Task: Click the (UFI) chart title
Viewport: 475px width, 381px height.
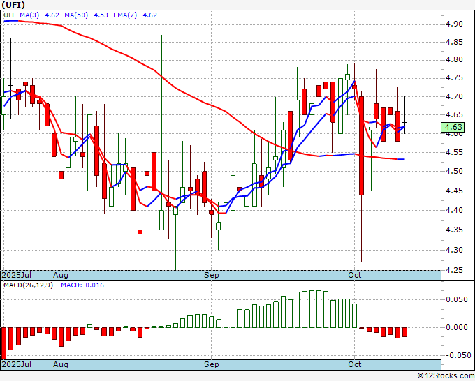Action: pyautogui.click(x=13, y=5)
